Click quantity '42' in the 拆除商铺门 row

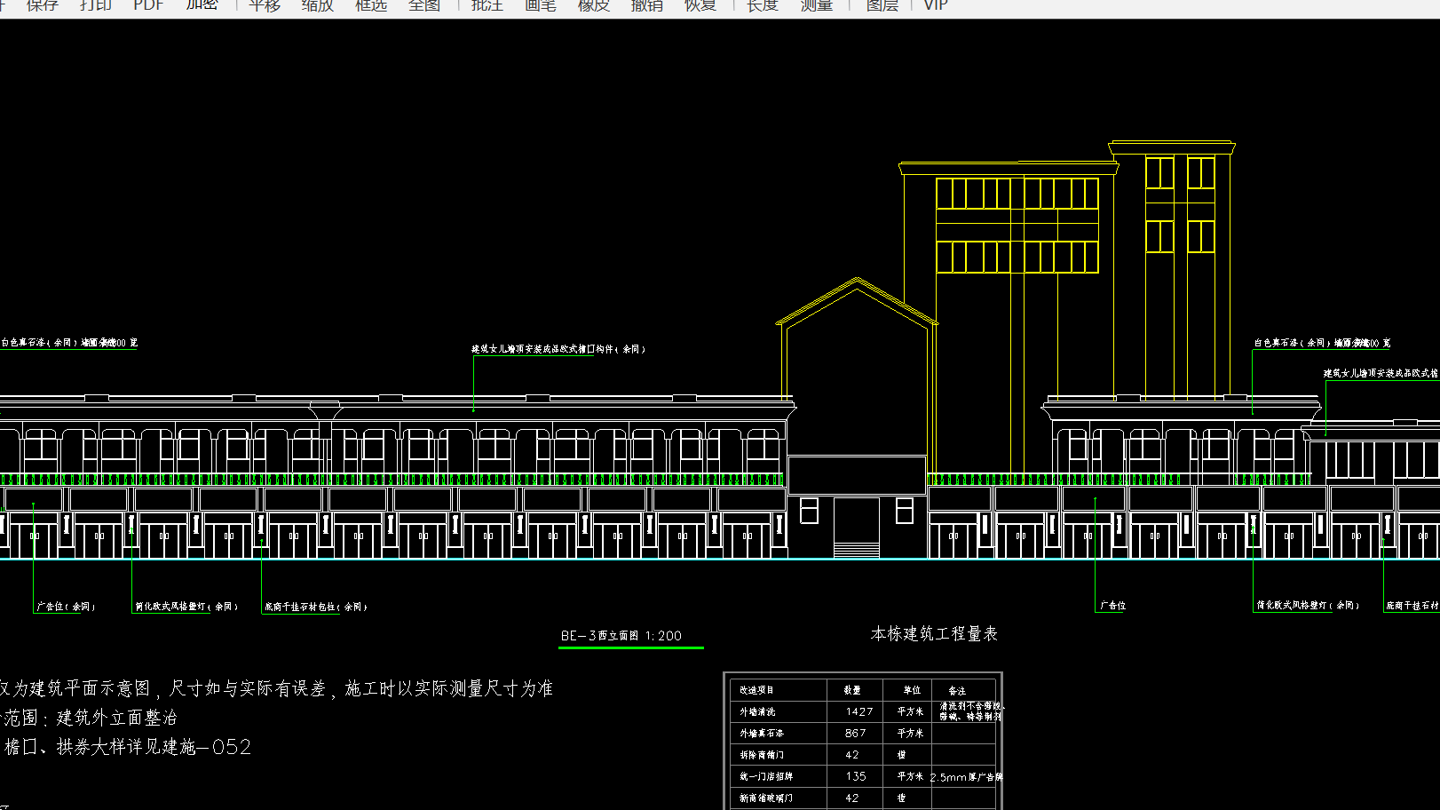click(x=852, y=755)
